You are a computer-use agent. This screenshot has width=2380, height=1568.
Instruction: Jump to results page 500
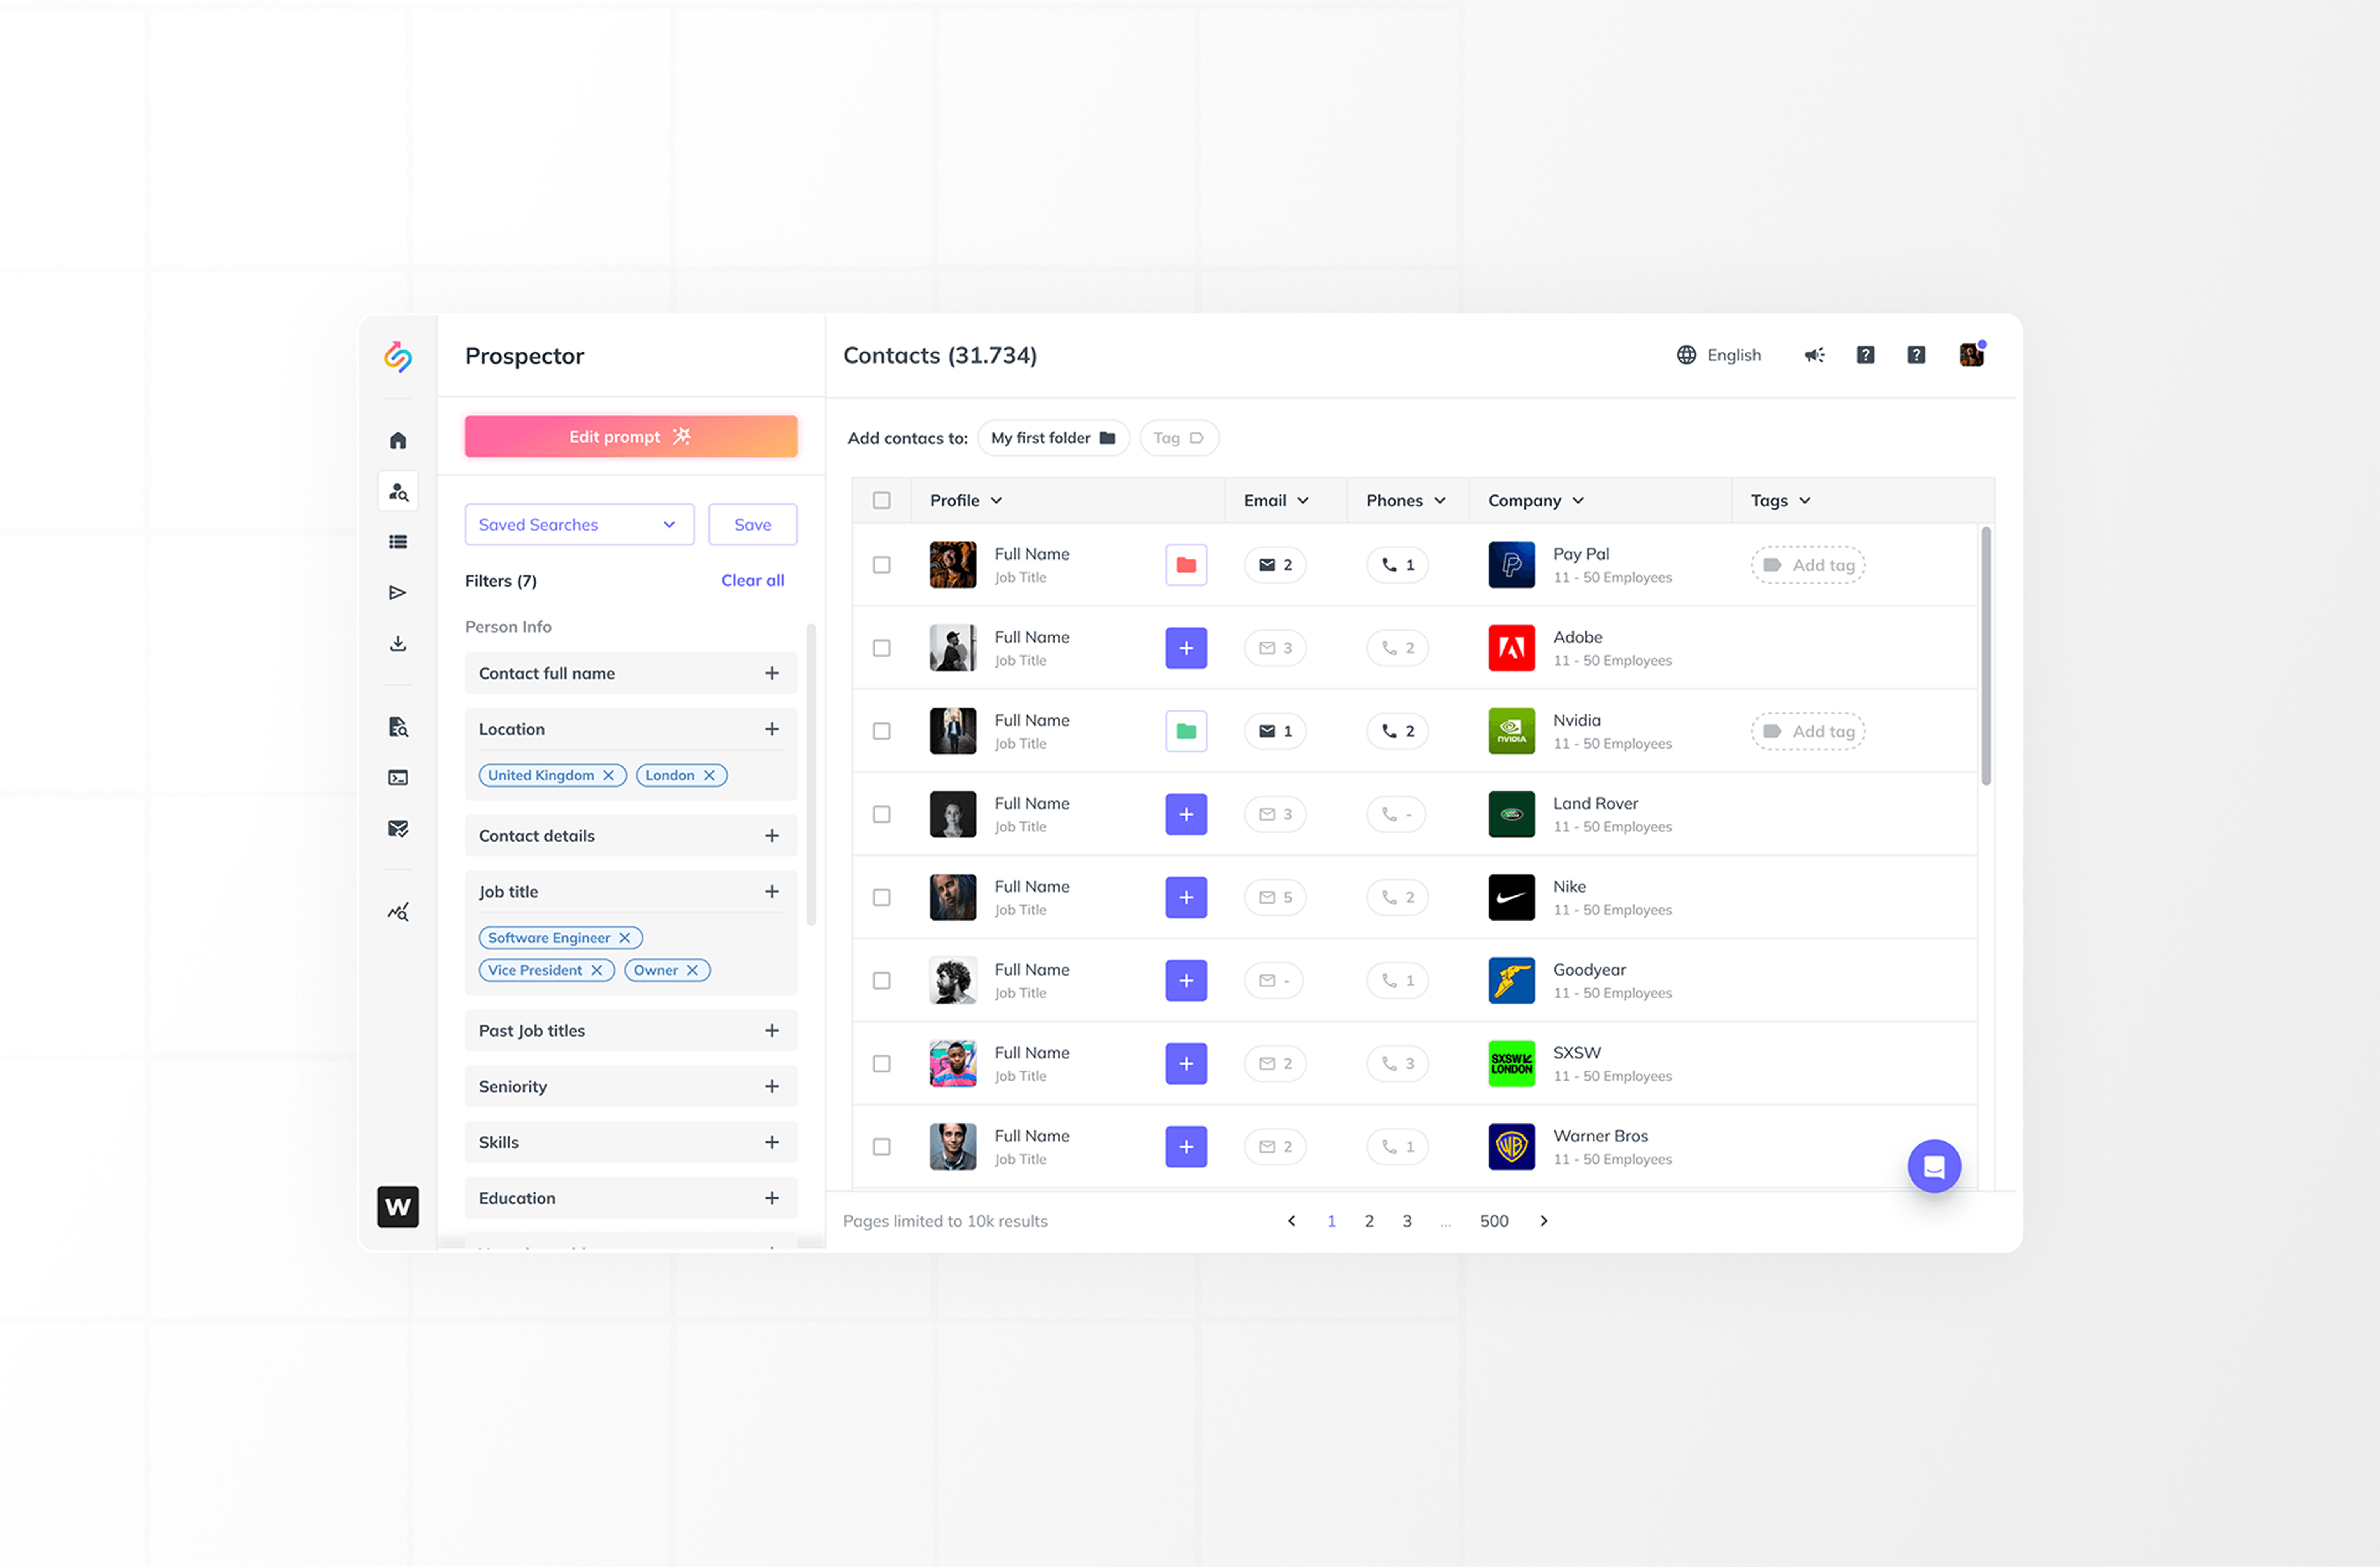click(x=1494, y=1221)
